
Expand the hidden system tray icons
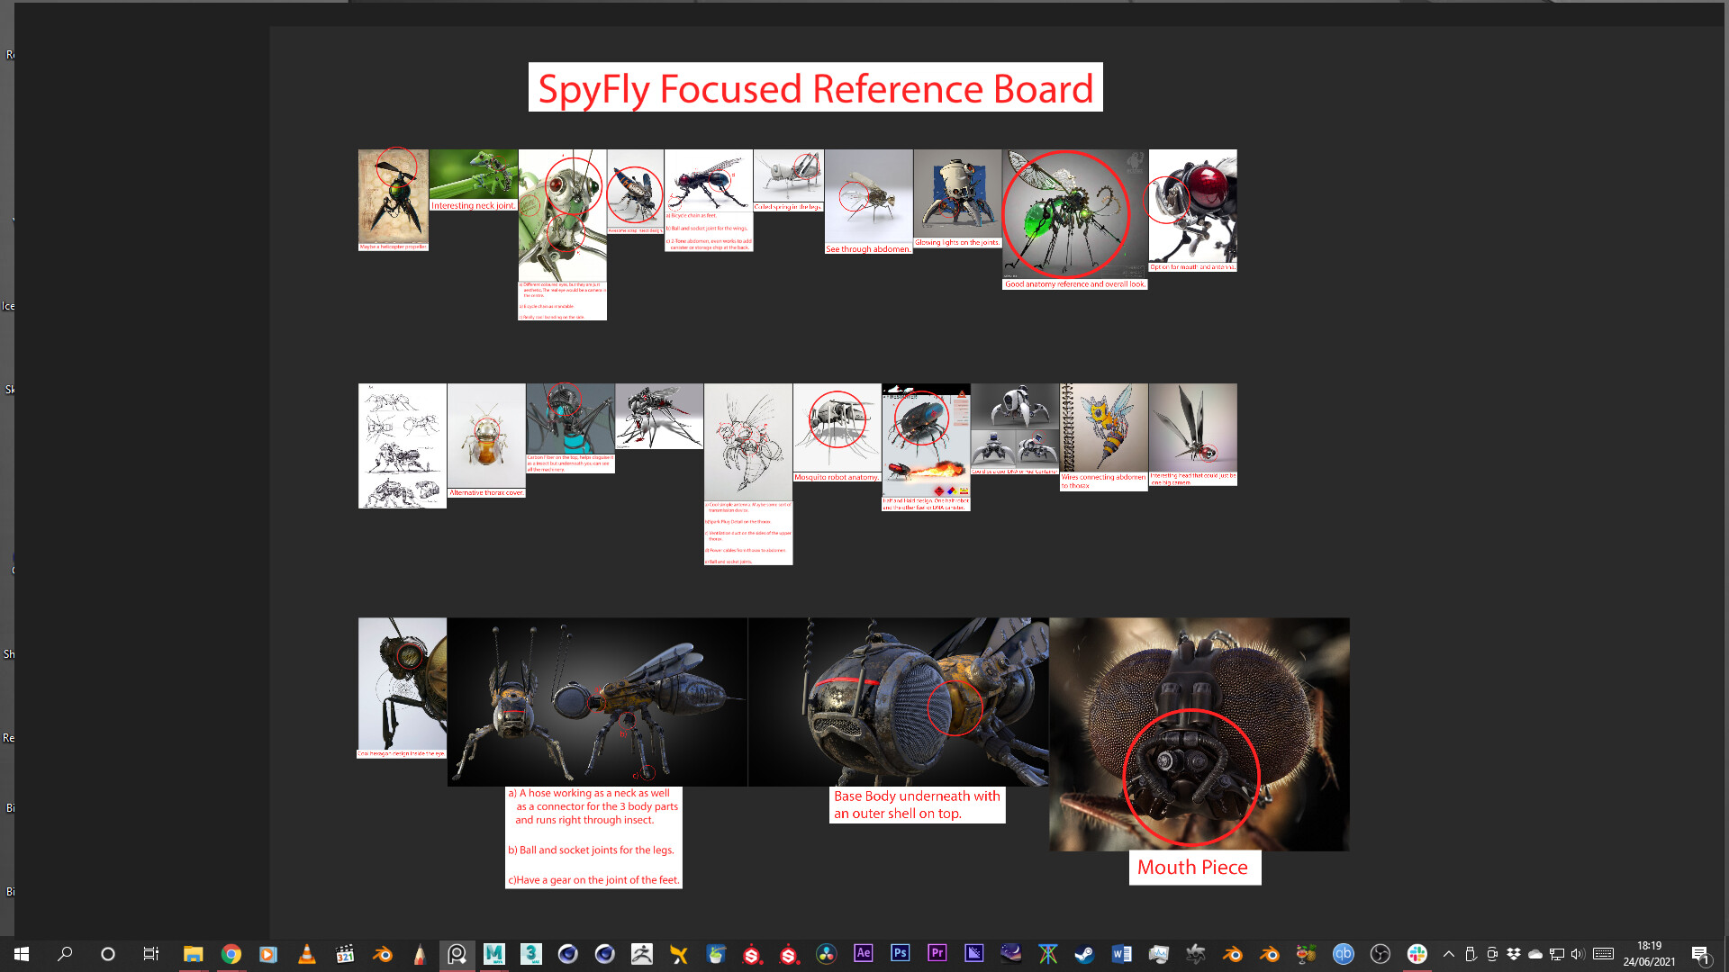point(1448,956)
